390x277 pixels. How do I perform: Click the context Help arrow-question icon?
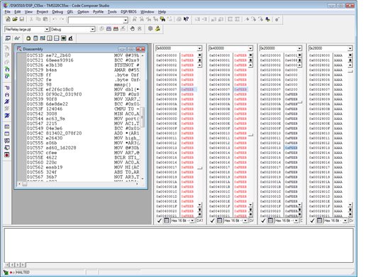pos(186,19)
